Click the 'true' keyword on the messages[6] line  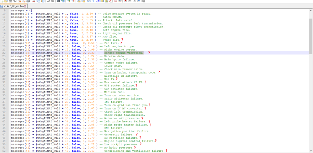pyautogui.click(x=73, y=30)
